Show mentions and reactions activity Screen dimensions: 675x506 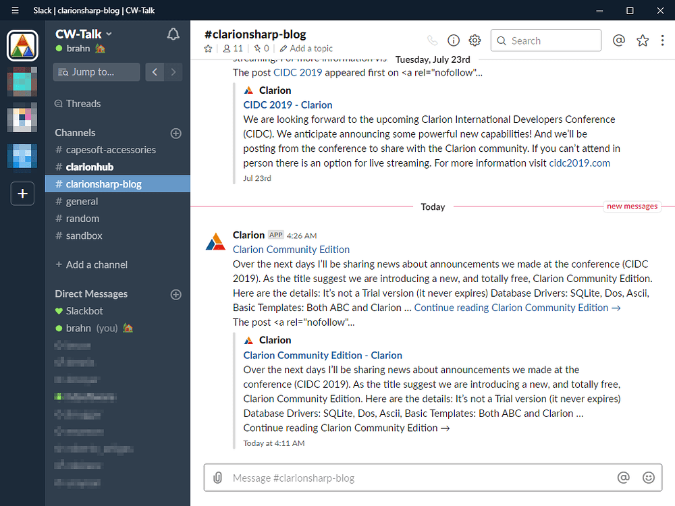(x=618, y=40)
